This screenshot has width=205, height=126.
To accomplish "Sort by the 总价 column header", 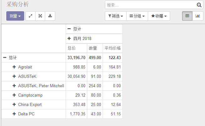I will click(x=77, y=48).
